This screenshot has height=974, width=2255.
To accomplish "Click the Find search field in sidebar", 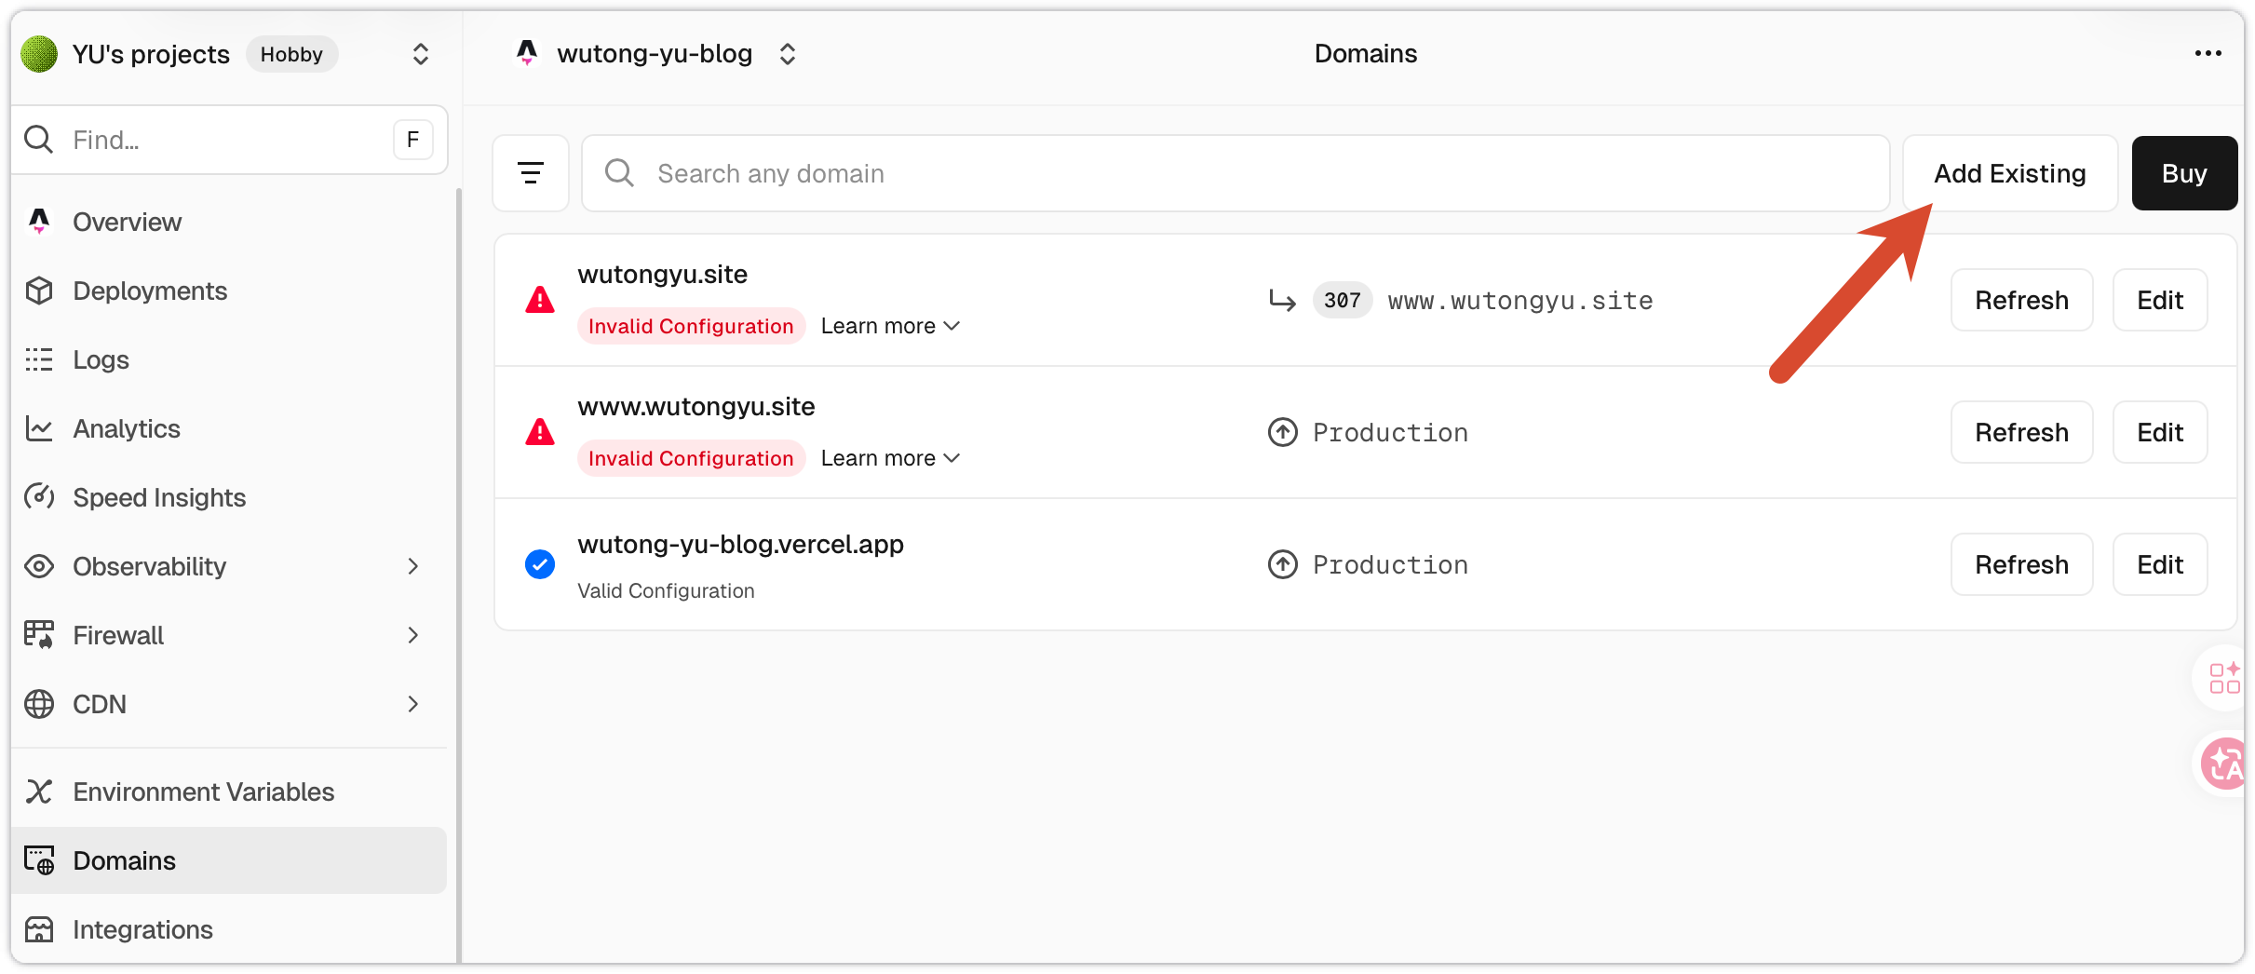I will click(229, 140).
